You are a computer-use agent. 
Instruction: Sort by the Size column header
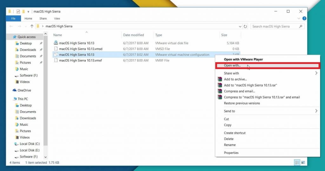224,35
